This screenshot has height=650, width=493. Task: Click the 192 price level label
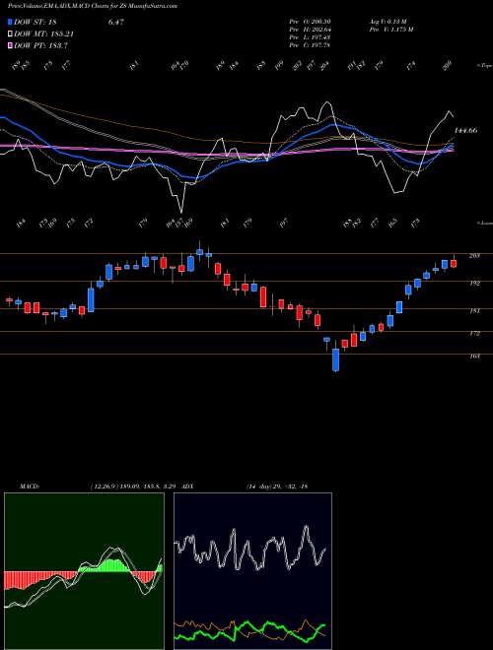coord(474,283)
